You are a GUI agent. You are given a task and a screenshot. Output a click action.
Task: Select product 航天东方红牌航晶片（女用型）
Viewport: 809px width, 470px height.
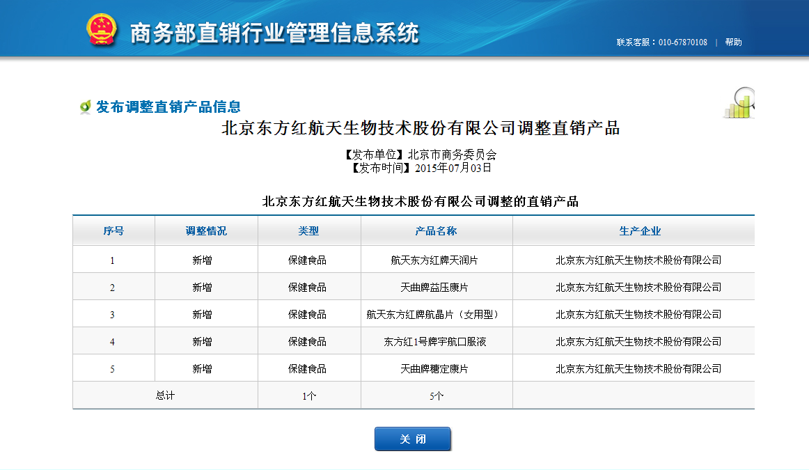pyautogui.click(x=434, y=315)
